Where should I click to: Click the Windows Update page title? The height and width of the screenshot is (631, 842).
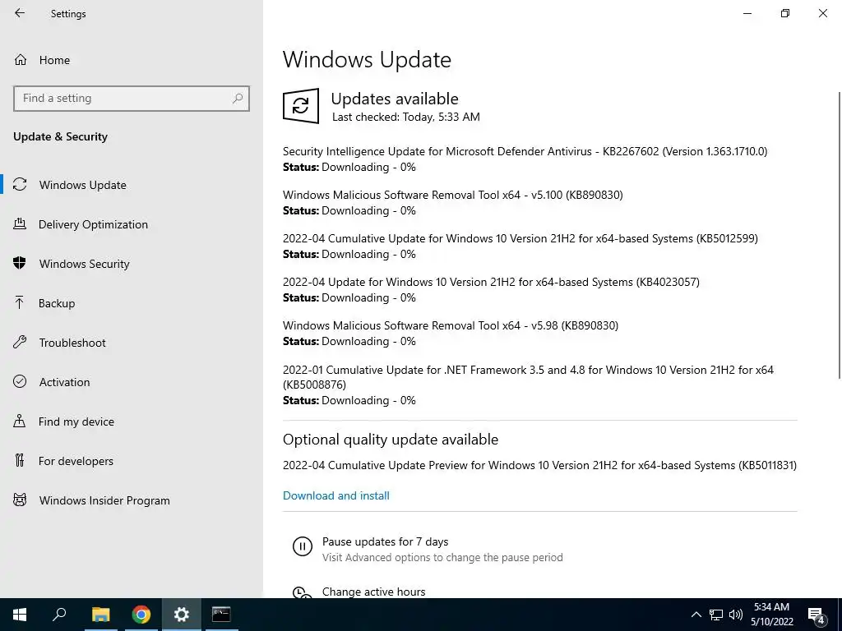367,59
